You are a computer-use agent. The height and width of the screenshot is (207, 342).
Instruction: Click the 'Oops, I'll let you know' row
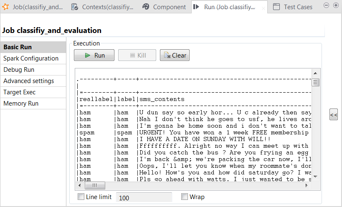194,166
